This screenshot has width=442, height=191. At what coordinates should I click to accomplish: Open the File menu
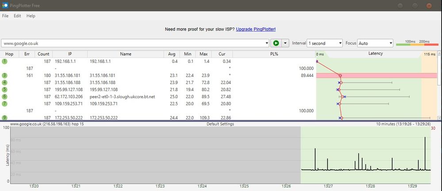(5, 16)
